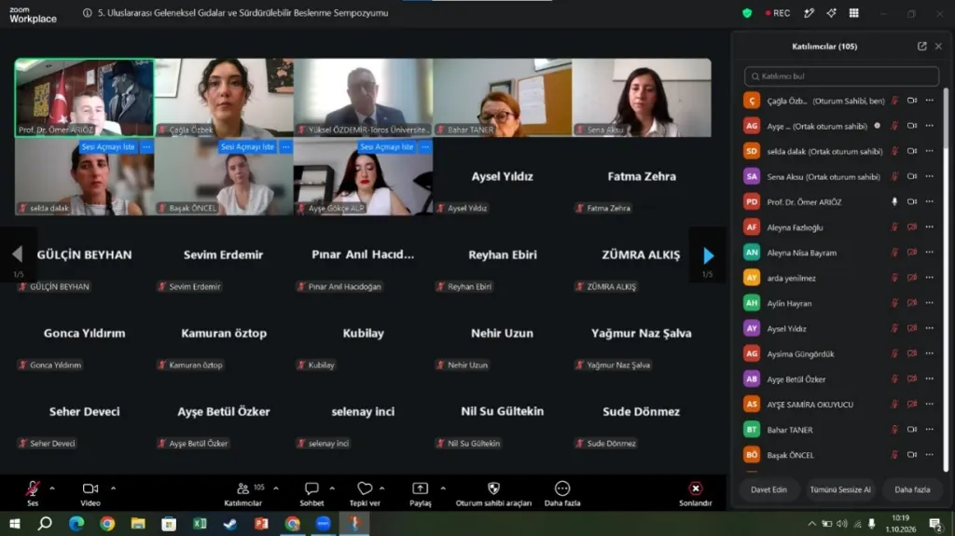Viewport: 955px width, 536px height.
Task: Toggle Aylin Hayran mute icon in list
Action: [x=894, y=303]
